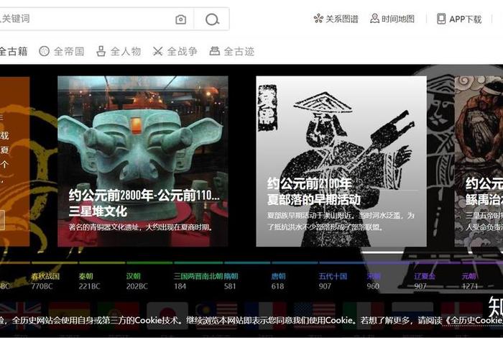
Task: Click the 夏部落 card description text
Action: coord(341,221)
